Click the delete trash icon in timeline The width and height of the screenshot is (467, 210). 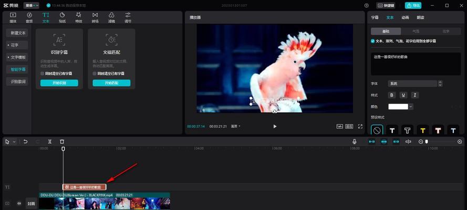pos(62,142)
